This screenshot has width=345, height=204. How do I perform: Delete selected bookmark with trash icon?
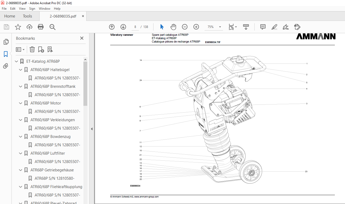(x=32, y=49)
